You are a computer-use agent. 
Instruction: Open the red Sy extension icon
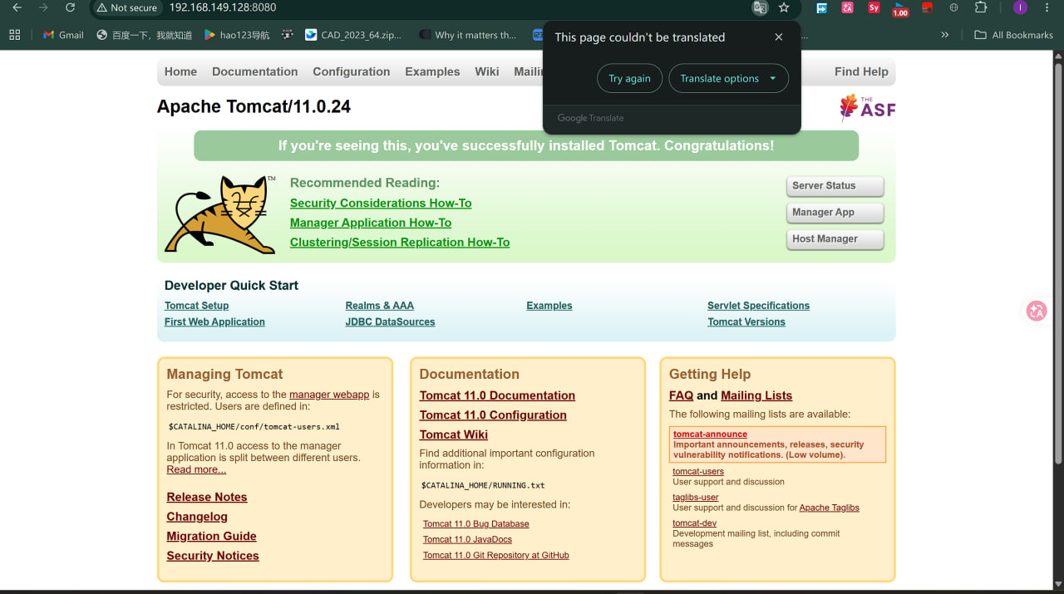(x=874, y=7)
